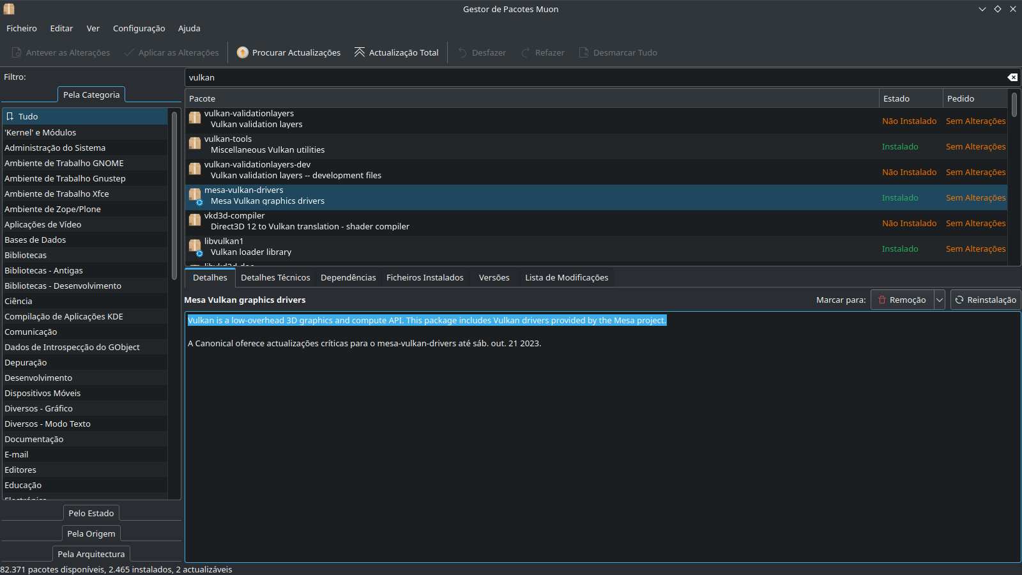Screen dimensions: 1022x575
Task: Sort by the Pacote column header
Action: coord(532,98)
